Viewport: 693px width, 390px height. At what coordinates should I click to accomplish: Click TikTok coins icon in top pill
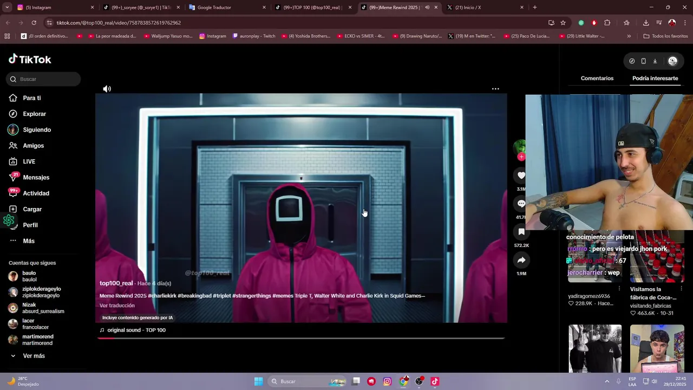tap(632, 61)
